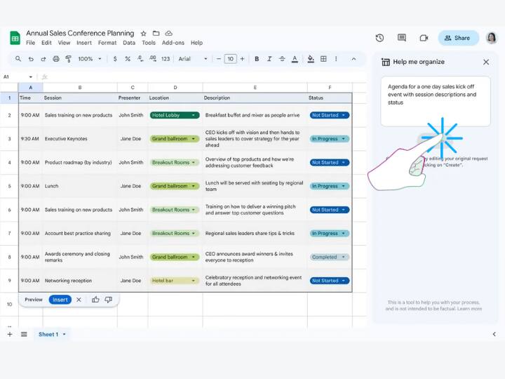Open the Tools menu
The image size is (505, 379).
pos(149,43)
